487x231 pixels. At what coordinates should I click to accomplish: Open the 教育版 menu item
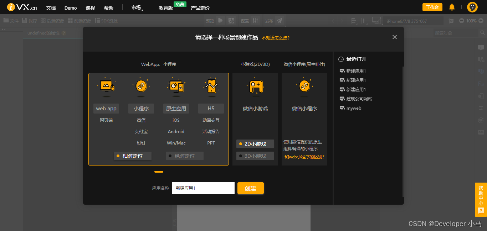166,8
